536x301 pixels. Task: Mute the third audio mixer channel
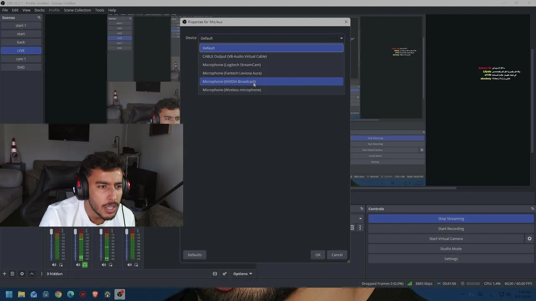pyautogui.click(x=103, y=265)
